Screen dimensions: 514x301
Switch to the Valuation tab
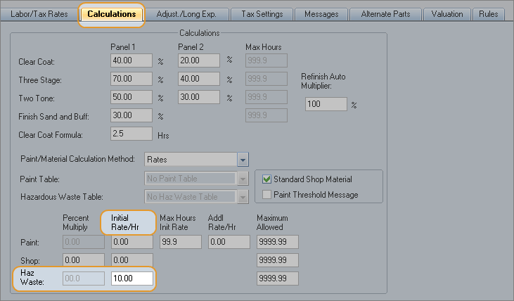(x=448, y=14)
